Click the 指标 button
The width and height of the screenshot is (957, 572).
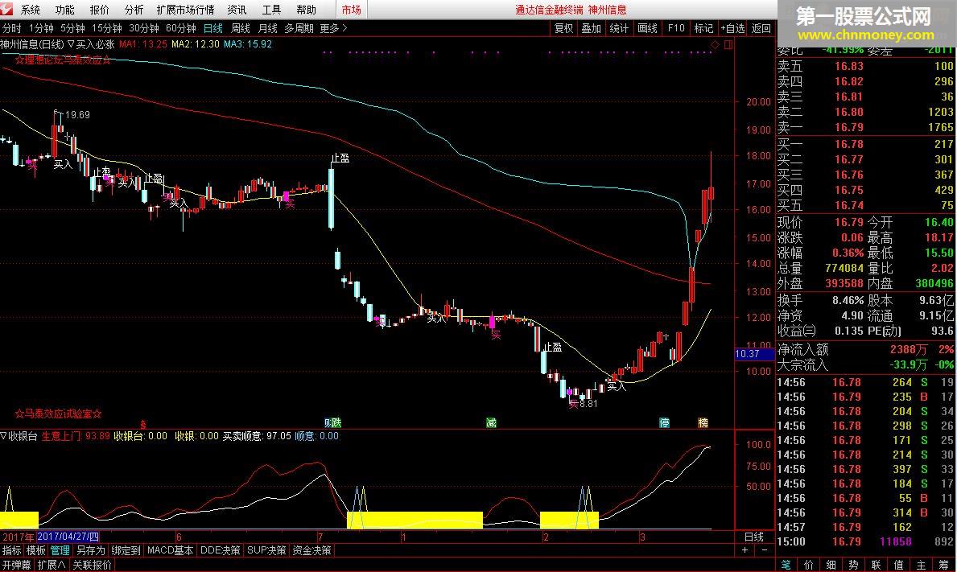[x=11, y=550]
